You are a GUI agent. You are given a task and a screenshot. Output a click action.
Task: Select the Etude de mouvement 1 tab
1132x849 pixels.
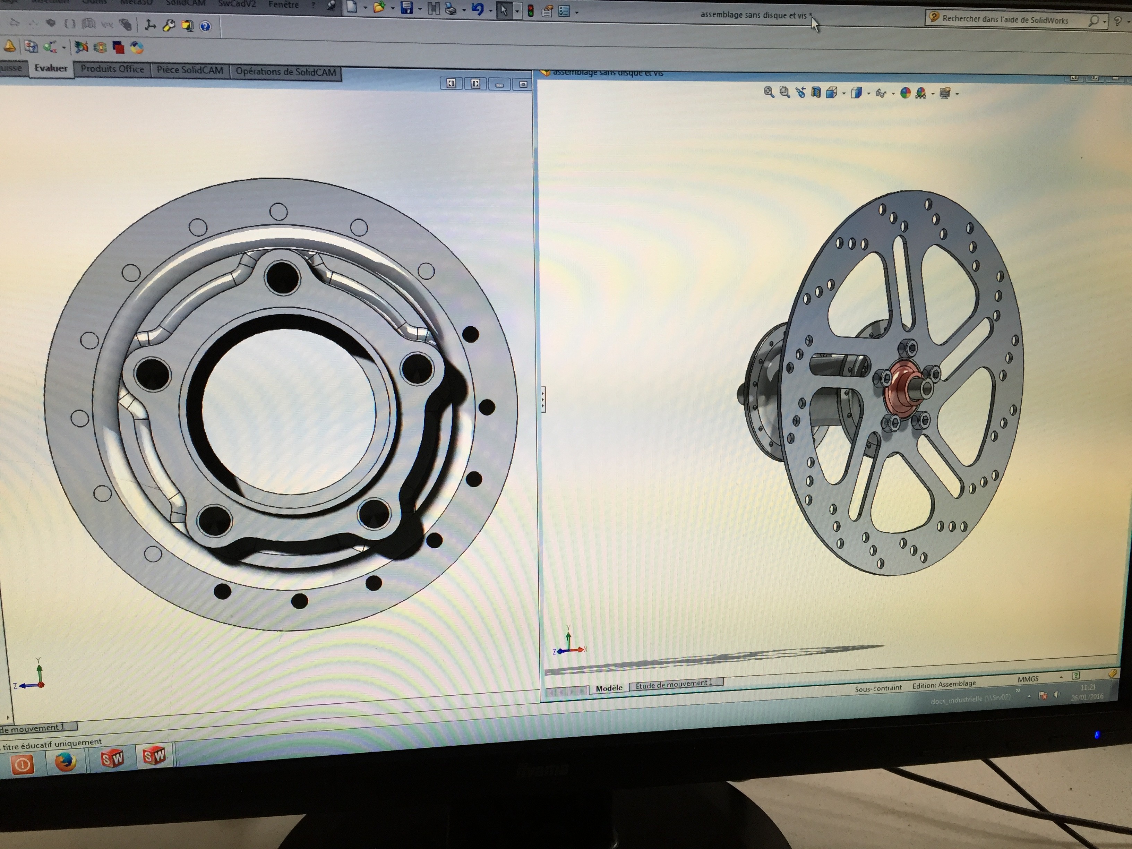pyautogui.click(x=676, y=684)
